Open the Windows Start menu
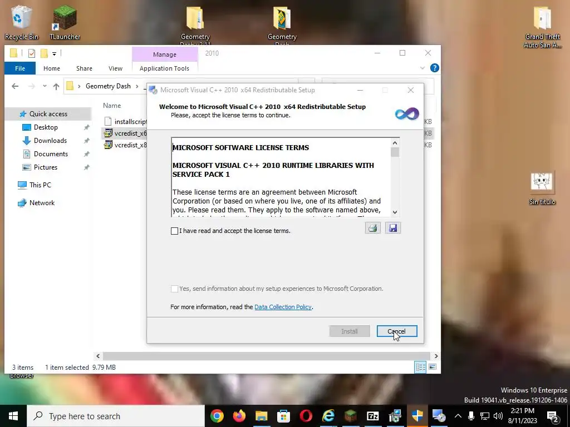This screenshot has width=570, height=427. 13,416
